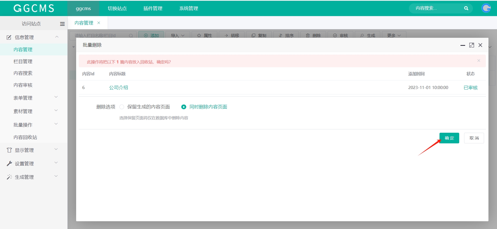Close the 内容管理 tab with its X

click(99, 23)
